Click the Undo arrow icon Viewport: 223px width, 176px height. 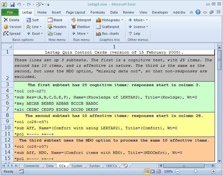[19, 5]
